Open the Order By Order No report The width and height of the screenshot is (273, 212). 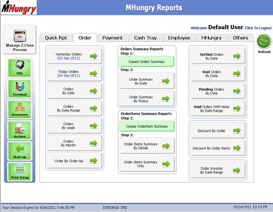(x=75, y=161)
